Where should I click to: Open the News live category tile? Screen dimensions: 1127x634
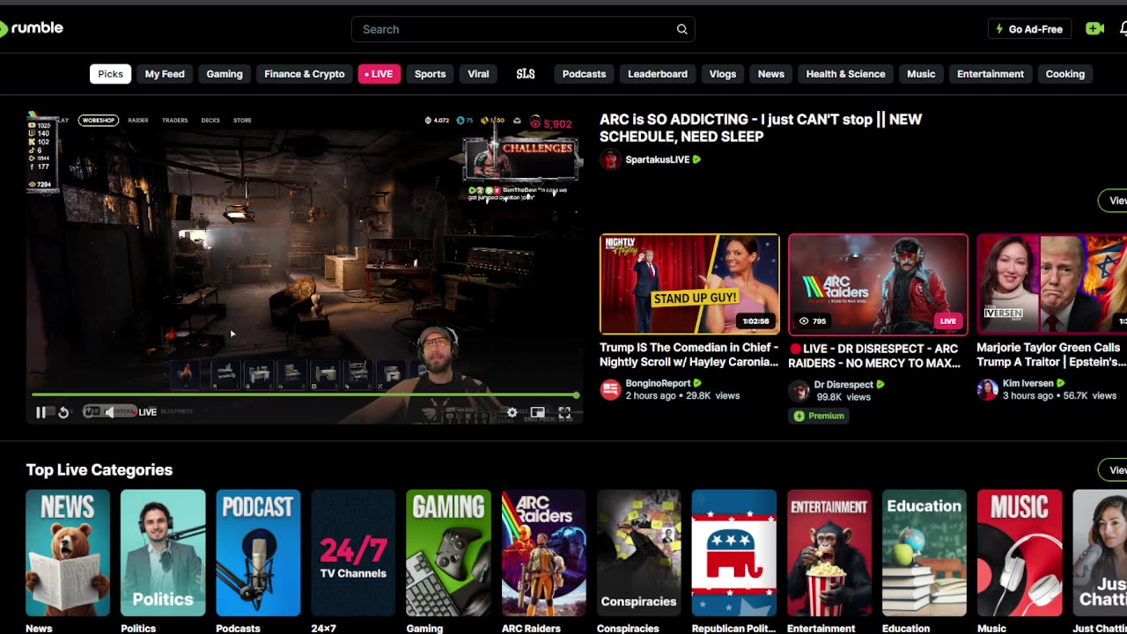[x=68, y=553]
